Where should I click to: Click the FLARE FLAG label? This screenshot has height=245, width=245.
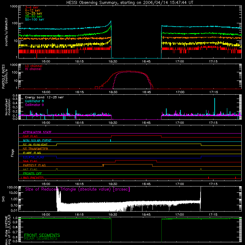(32, 153)
